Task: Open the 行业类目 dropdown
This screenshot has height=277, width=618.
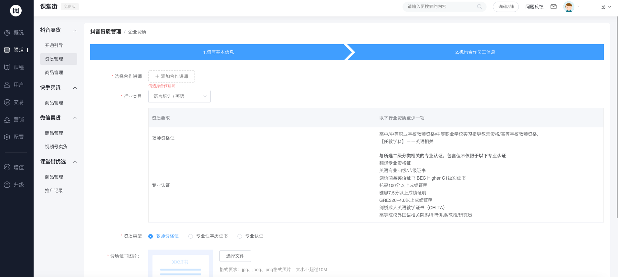Action: coord(179,96)
